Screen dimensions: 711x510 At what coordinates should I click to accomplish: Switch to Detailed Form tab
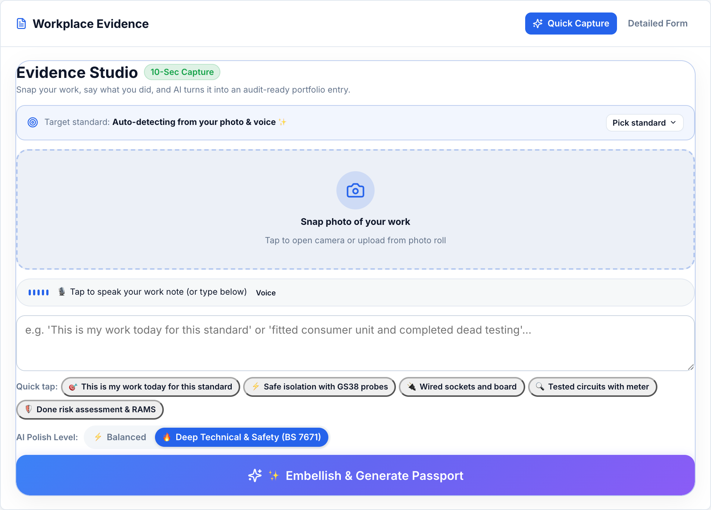click(x=657, y=24)
